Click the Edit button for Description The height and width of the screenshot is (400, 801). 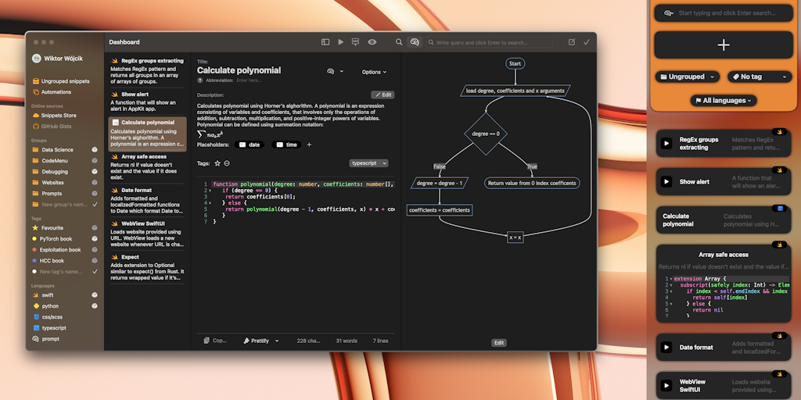[x=382, y=95]
